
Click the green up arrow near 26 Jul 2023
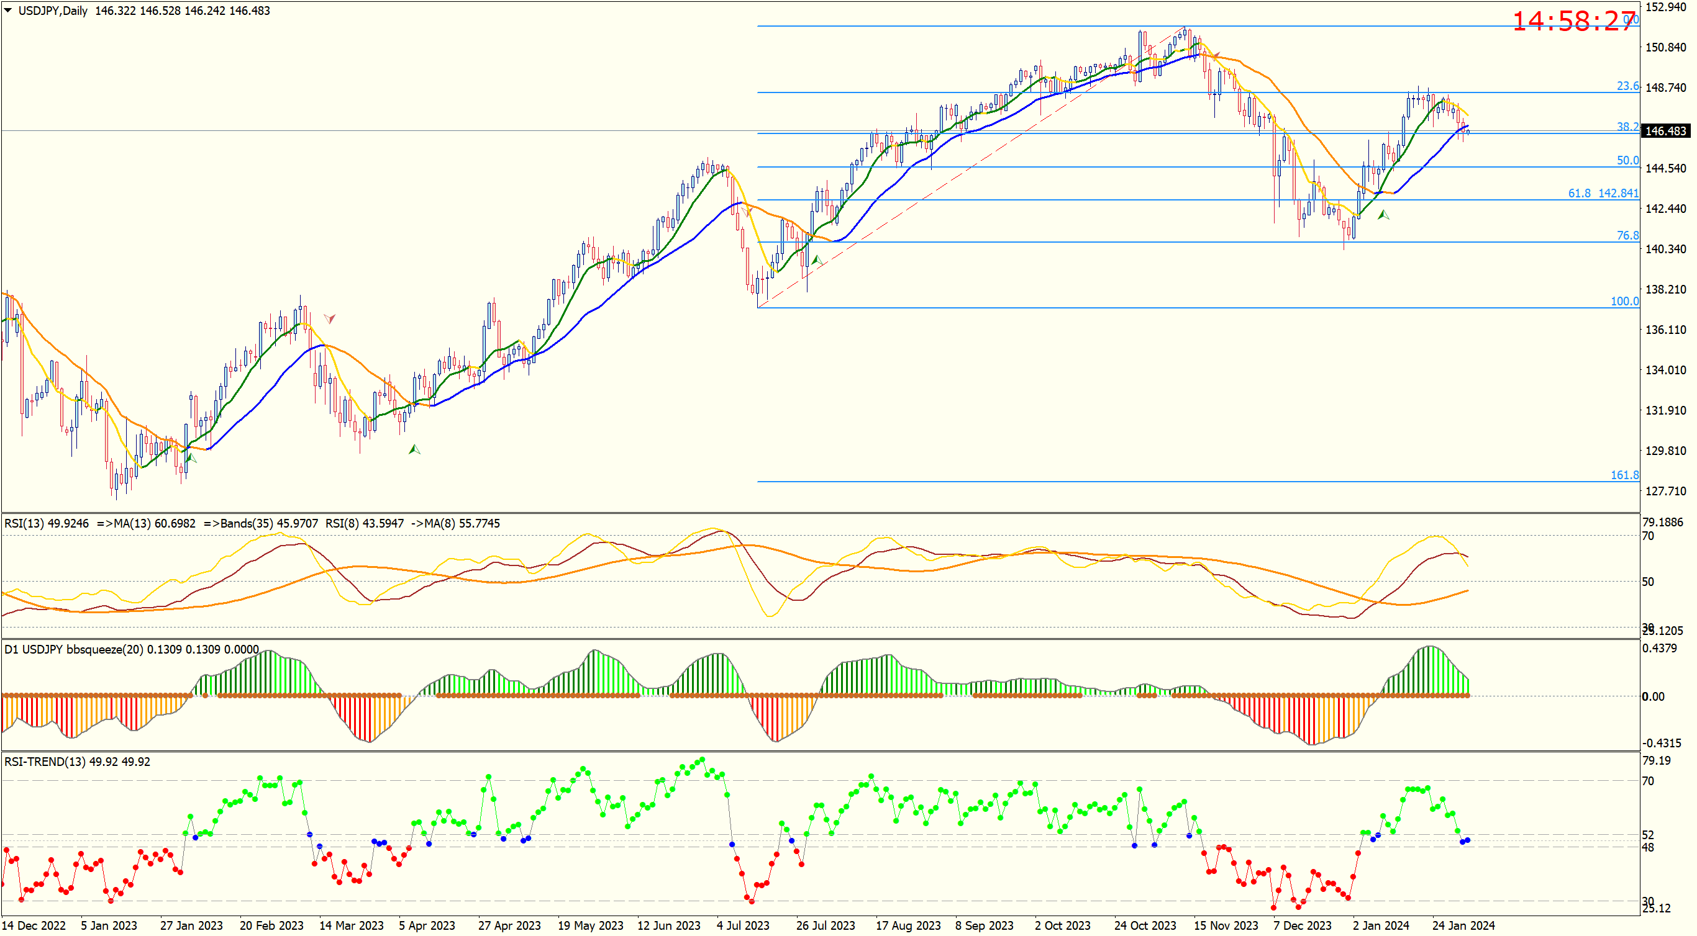coord(816,261)
